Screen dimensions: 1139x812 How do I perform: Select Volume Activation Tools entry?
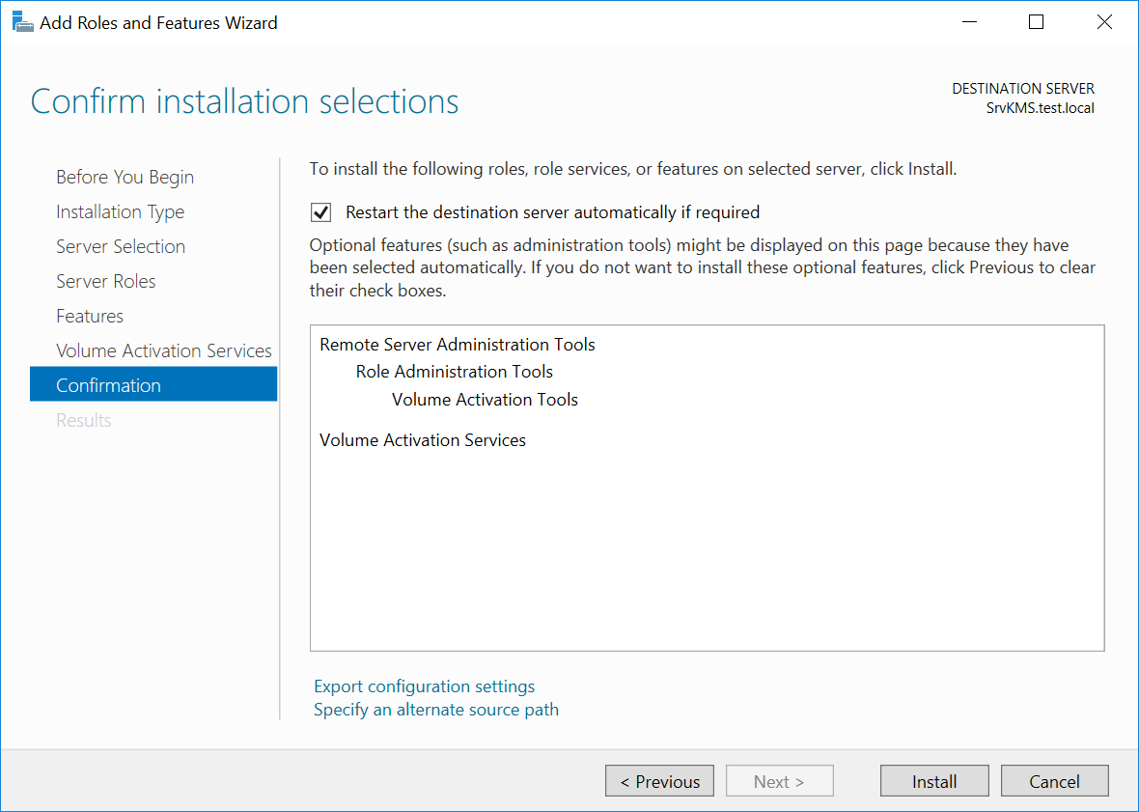[x=485, y=400]
